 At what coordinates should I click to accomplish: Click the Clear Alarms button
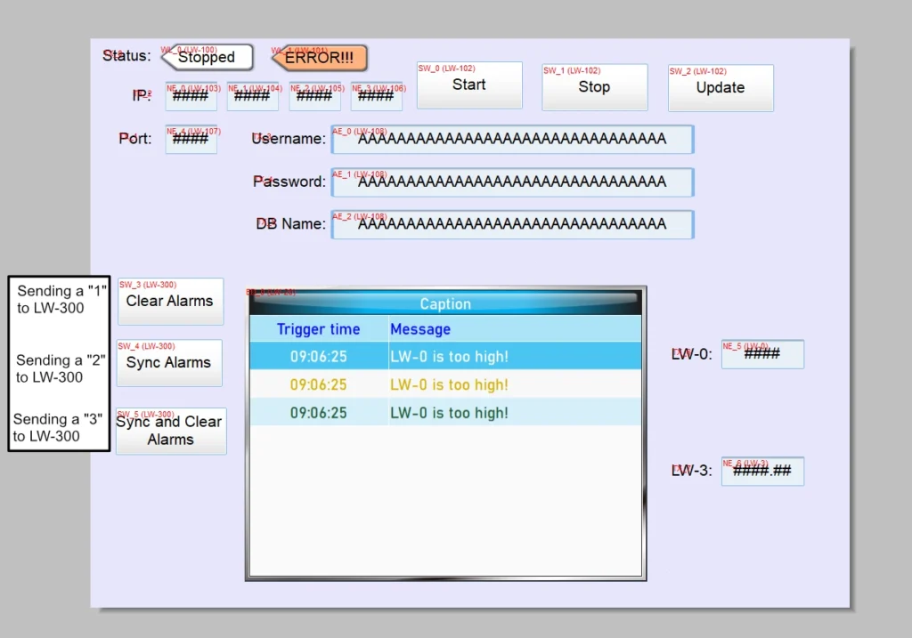[x=169, y=302]
